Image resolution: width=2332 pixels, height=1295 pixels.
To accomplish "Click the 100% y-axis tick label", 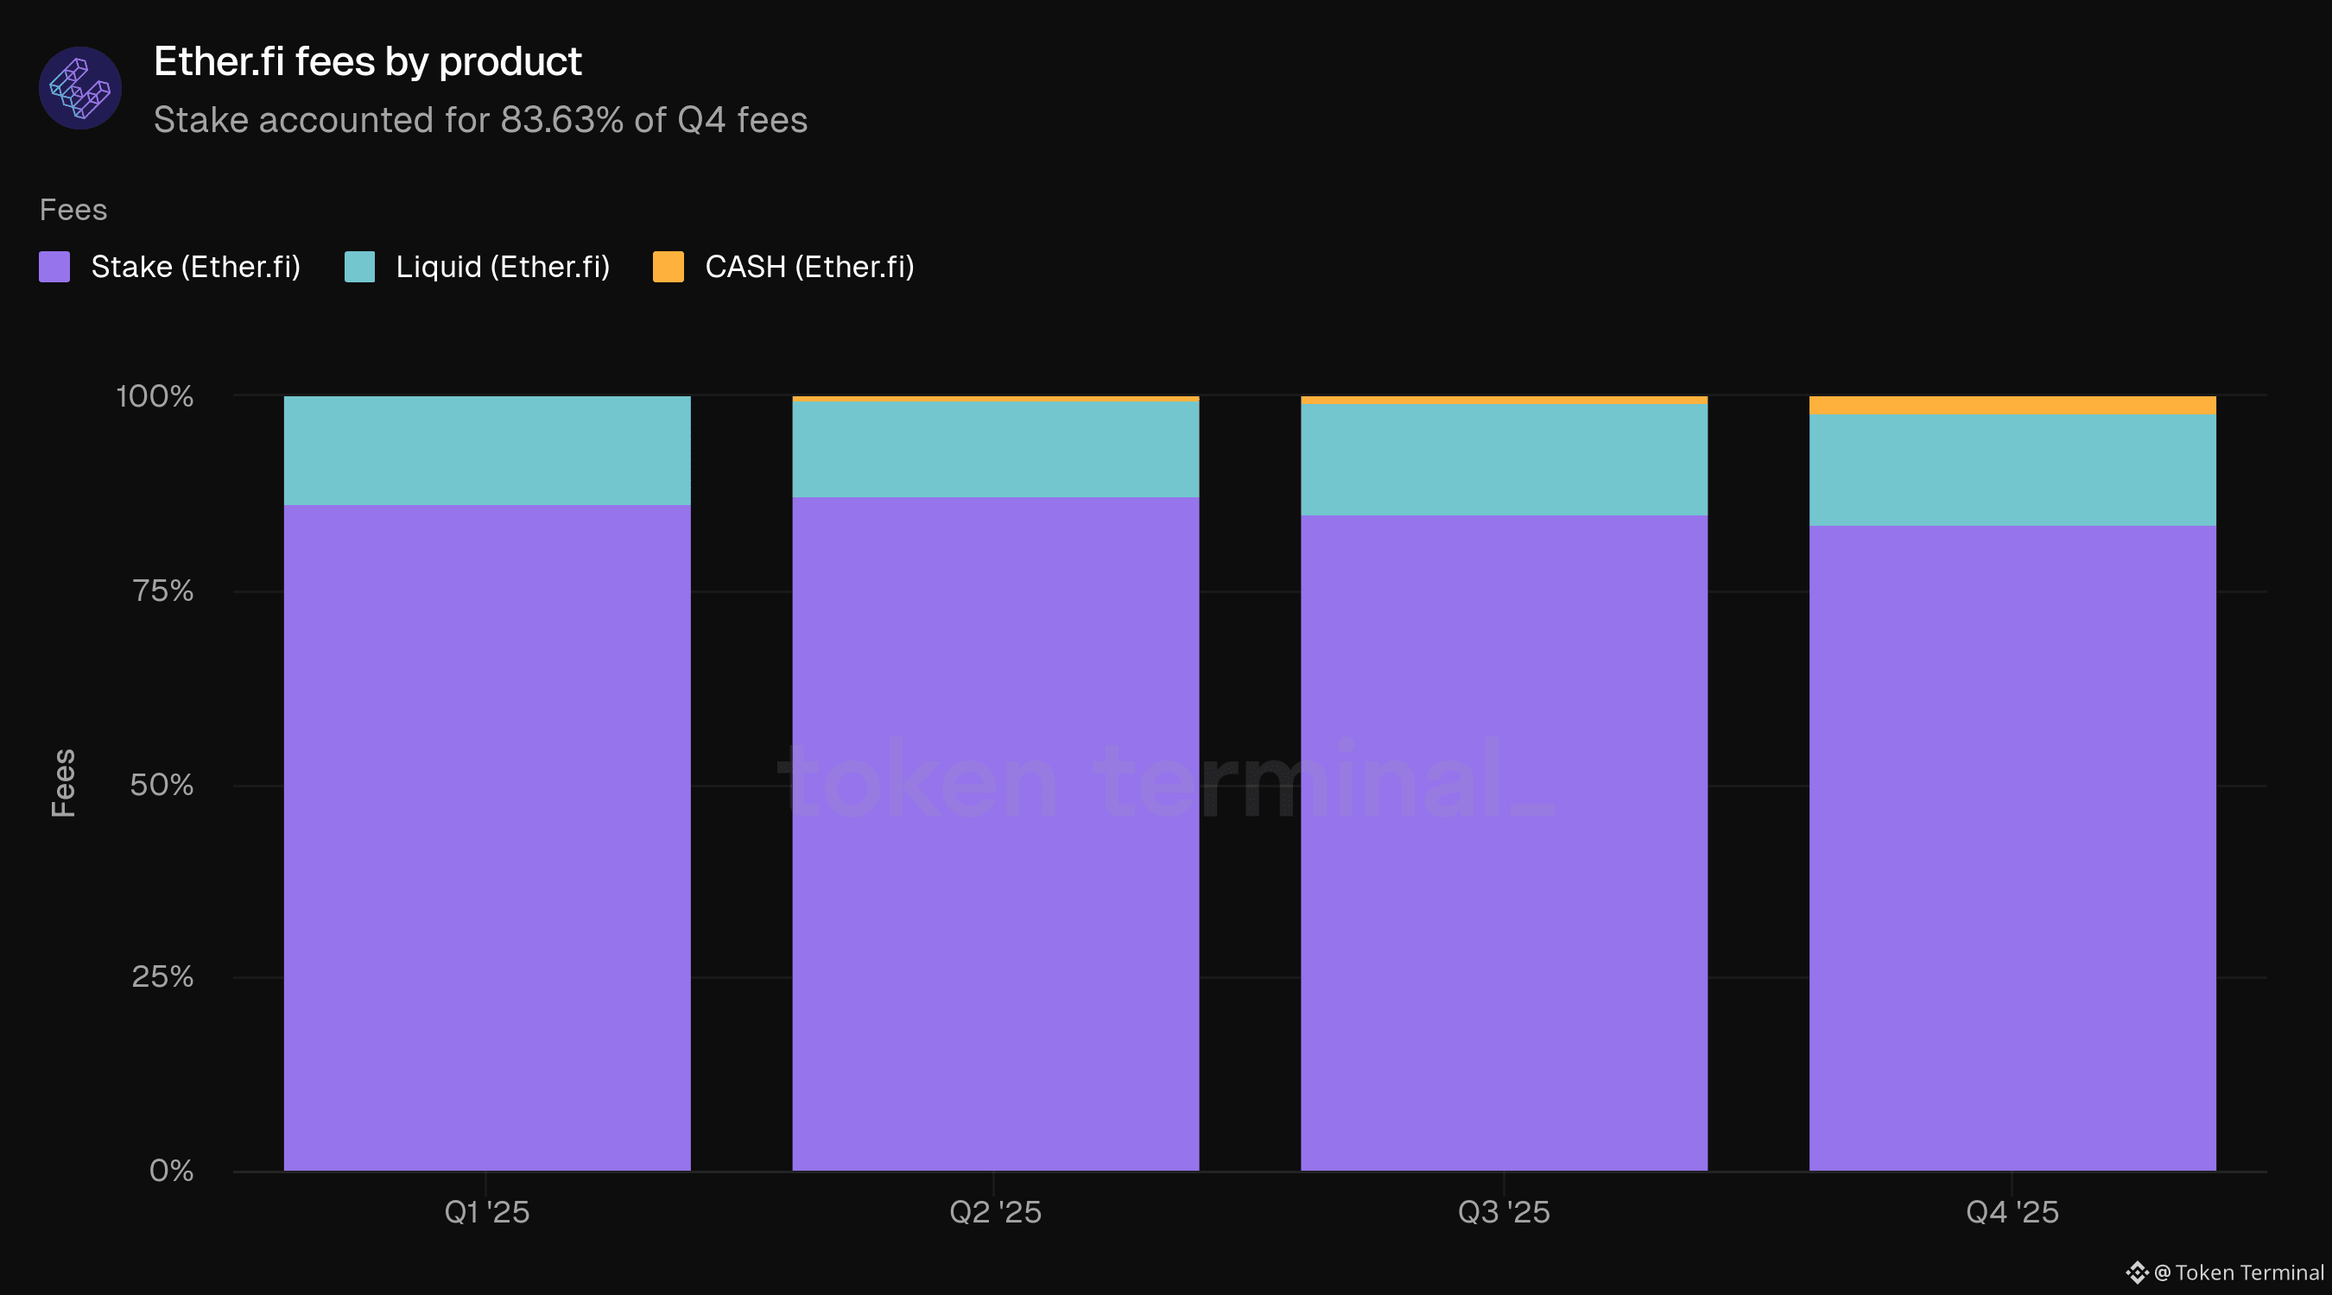I will [155, 396].
